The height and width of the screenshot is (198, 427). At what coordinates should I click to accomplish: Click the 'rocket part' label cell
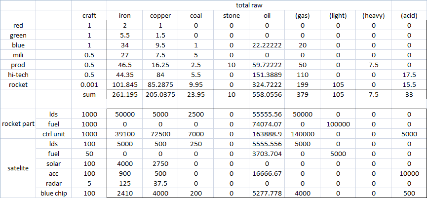point(18,123)
